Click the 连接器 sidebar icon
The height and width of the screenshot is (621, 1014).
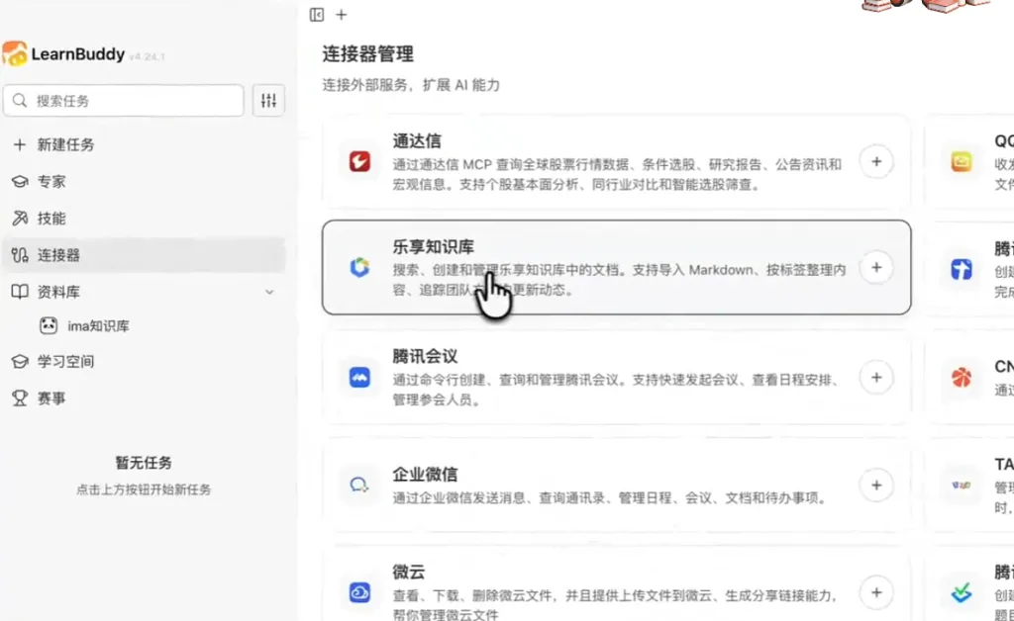pyautogui.click(x=20, y=255)
